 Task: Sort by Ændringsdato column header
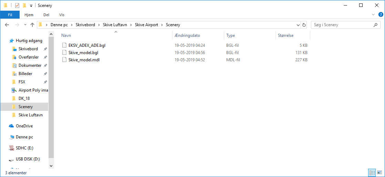(198, 35)
